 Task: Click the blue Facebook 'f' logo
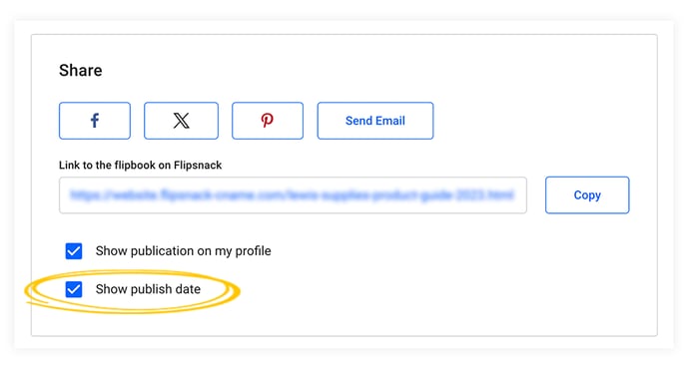click(95, 121)
